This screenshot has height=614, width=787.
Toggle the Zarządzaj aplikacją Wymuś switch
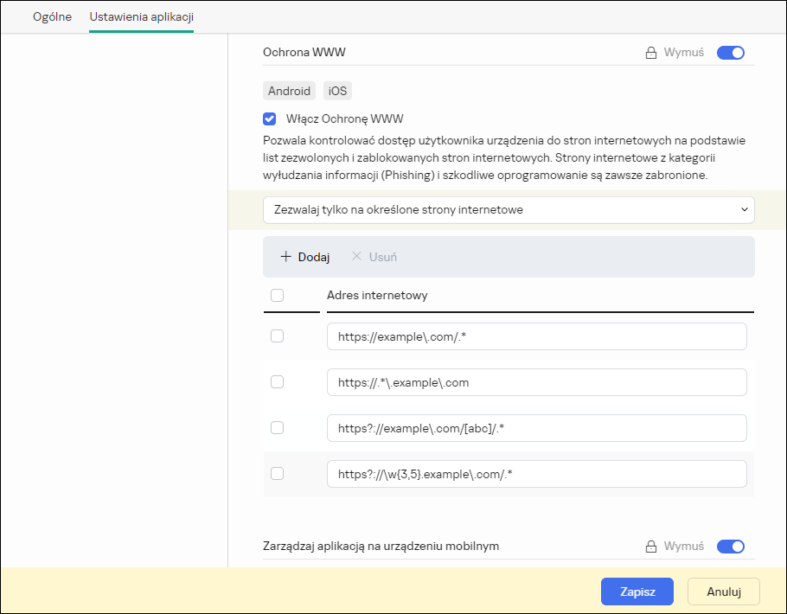coord(731,547)
